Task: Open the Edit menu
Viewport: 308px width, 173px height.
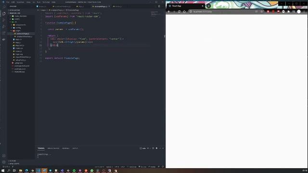Action: coord(13,2)
